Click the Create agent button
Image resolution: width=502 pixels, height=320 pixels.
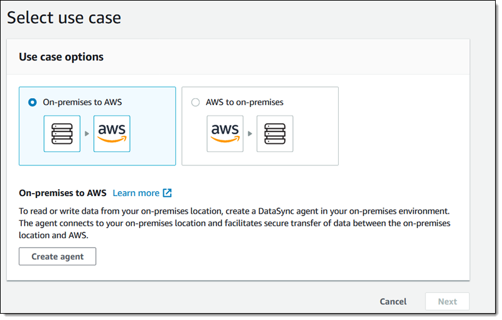pos(57,257)
